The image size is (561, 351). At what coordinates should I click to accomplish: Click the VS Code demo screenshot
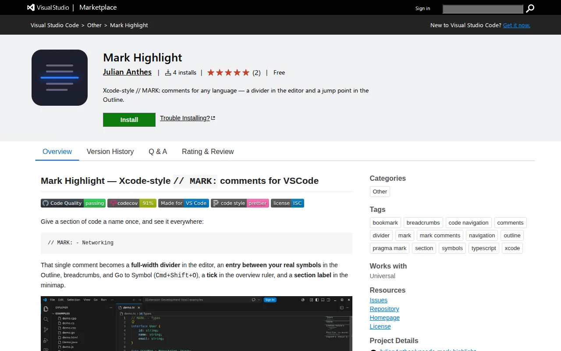[x=196, y=323]
